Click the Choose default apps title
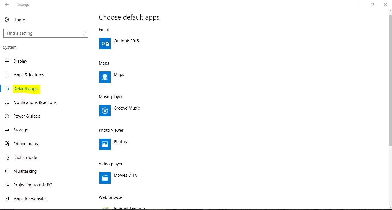Viewport: 392px width, 210px height. coord(129,17)
